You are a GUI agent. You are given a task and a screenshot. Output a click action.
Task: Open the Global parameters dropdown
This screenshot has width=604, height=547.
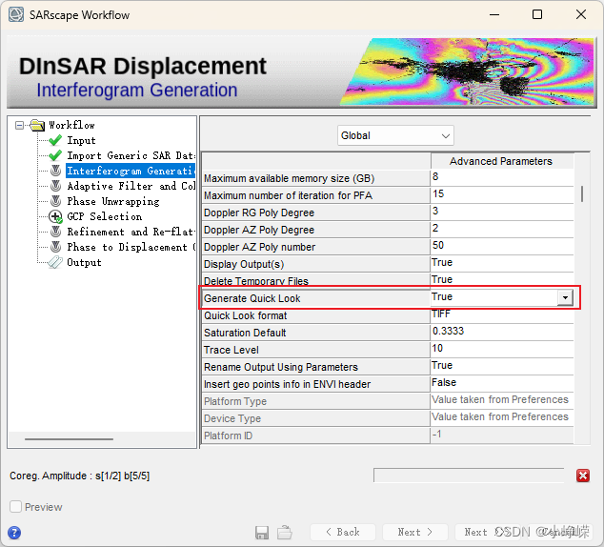pyautogui.click(x=395, y=135)
